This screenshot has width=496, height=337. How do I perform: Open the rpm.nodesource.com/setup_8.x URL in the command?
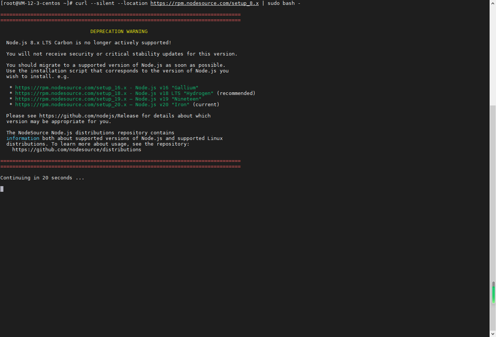click(205, 3)
